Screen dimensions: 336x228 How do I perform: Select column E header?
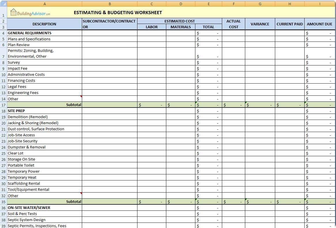pyautogui.click(x=209, y=4)
